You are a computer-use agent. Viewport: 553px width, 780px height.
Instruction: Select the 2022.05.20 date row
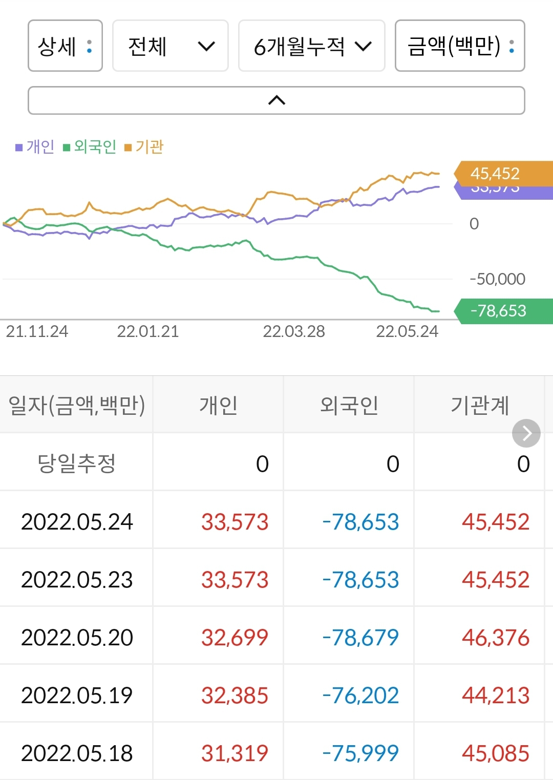tap(77, 637)
